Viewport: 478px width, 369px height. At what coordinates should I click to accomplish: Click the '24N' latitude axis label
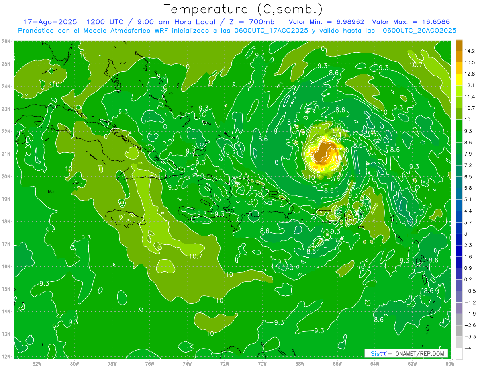point(6,86)
